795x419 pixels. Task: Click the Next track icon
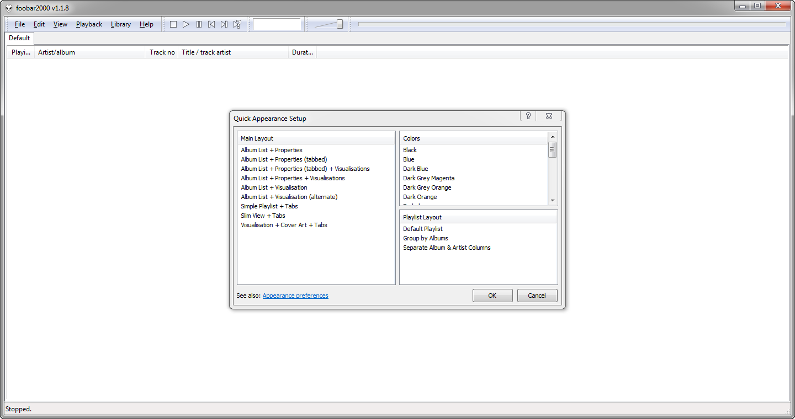pos(224,24)
